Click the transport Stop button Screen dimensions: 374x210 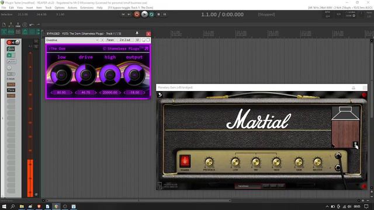pos(158,15)
